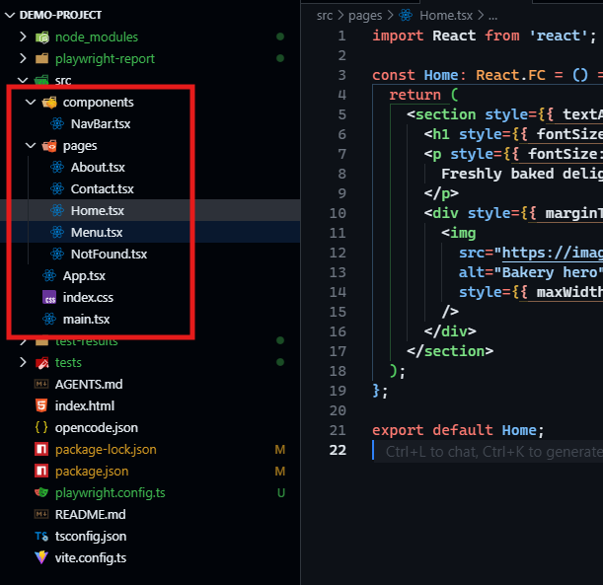Click the React icon beside Contact.tsx
Screen dimensions: 603x585
click(57, 188)
